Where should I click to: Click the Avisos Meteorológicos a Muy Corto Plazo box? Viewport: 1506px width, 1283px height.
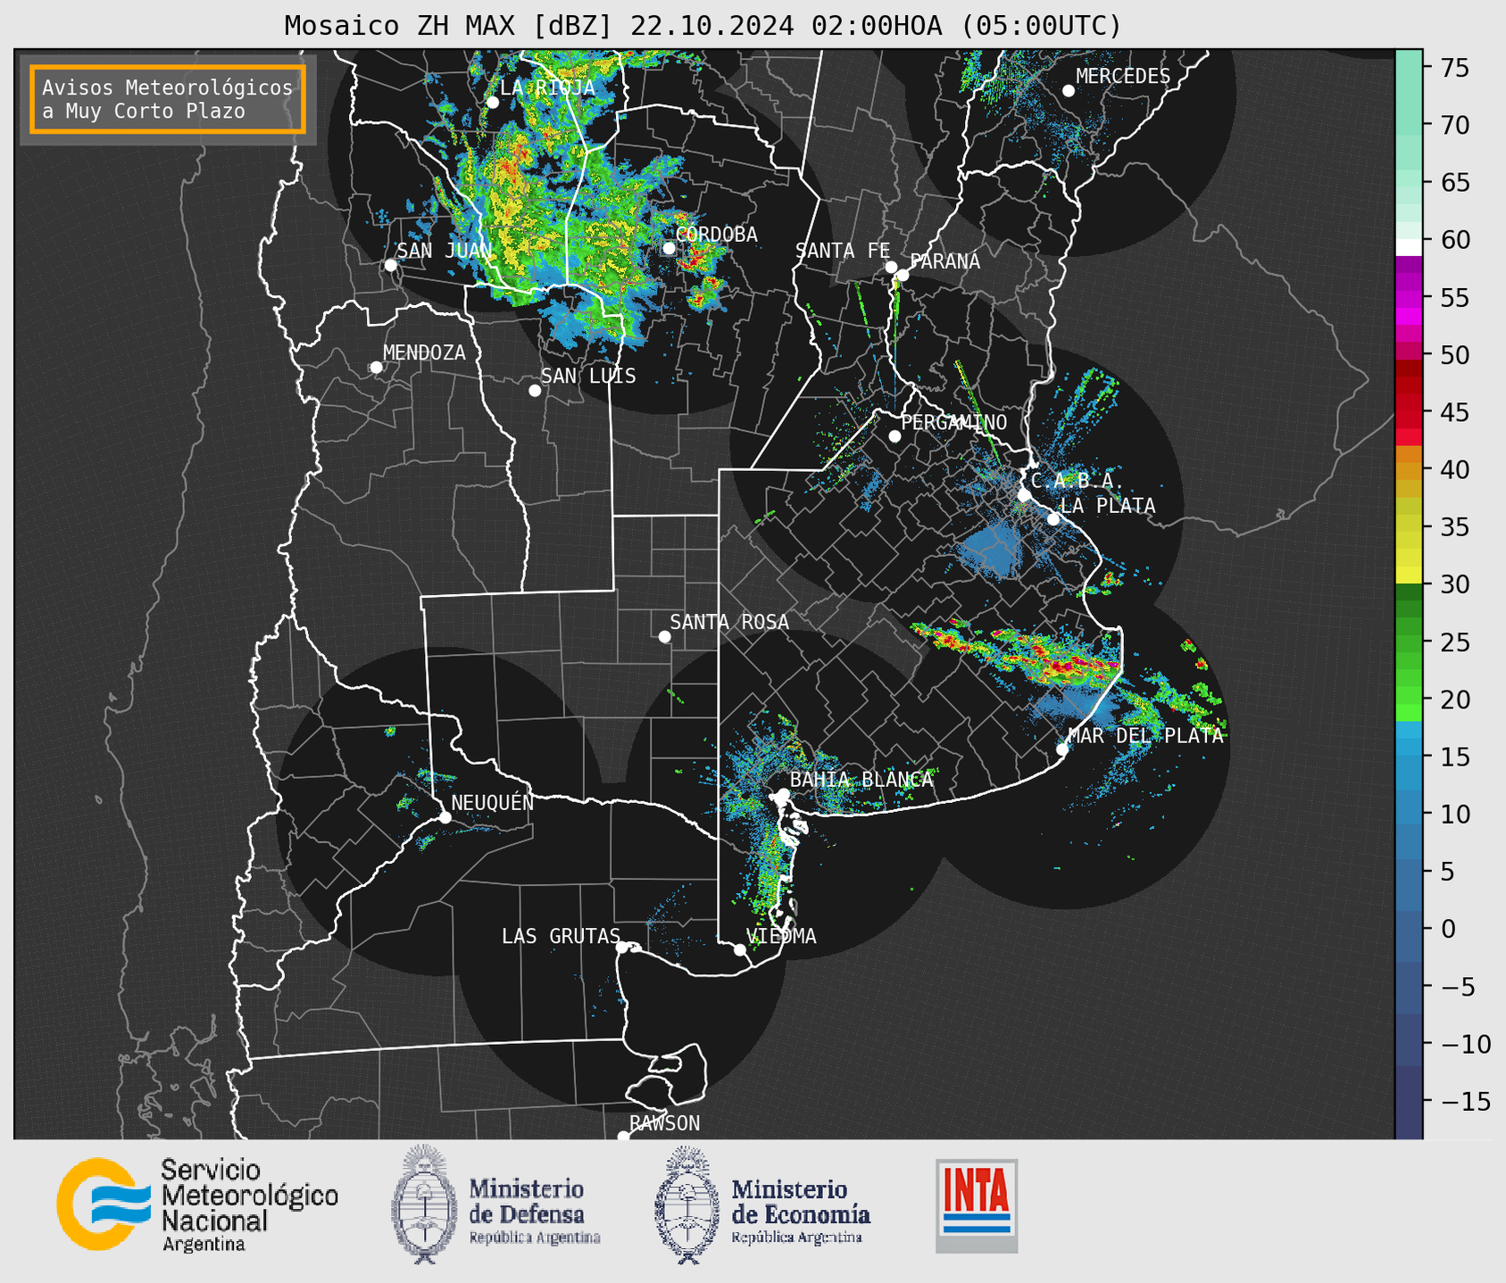(168, 99)
